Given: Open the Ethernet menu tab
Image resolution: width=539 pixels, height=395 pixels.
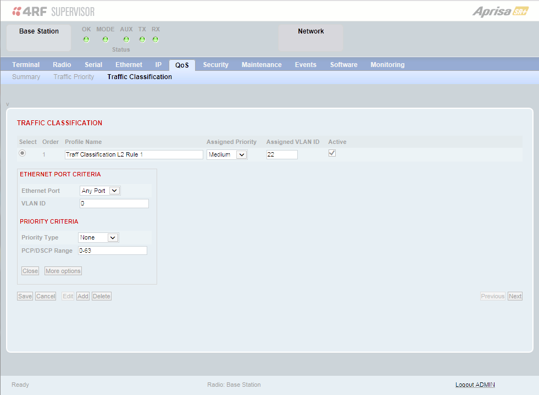Looking at the screenshot, I should click(x=129, y=65).
